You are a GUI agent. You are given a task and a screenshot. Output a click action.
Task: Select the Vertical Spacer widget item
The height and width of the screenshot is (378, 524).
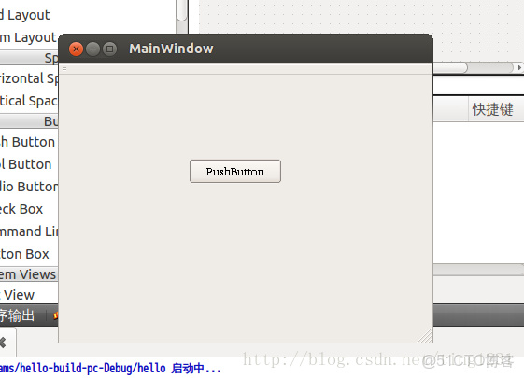[29, 101]
